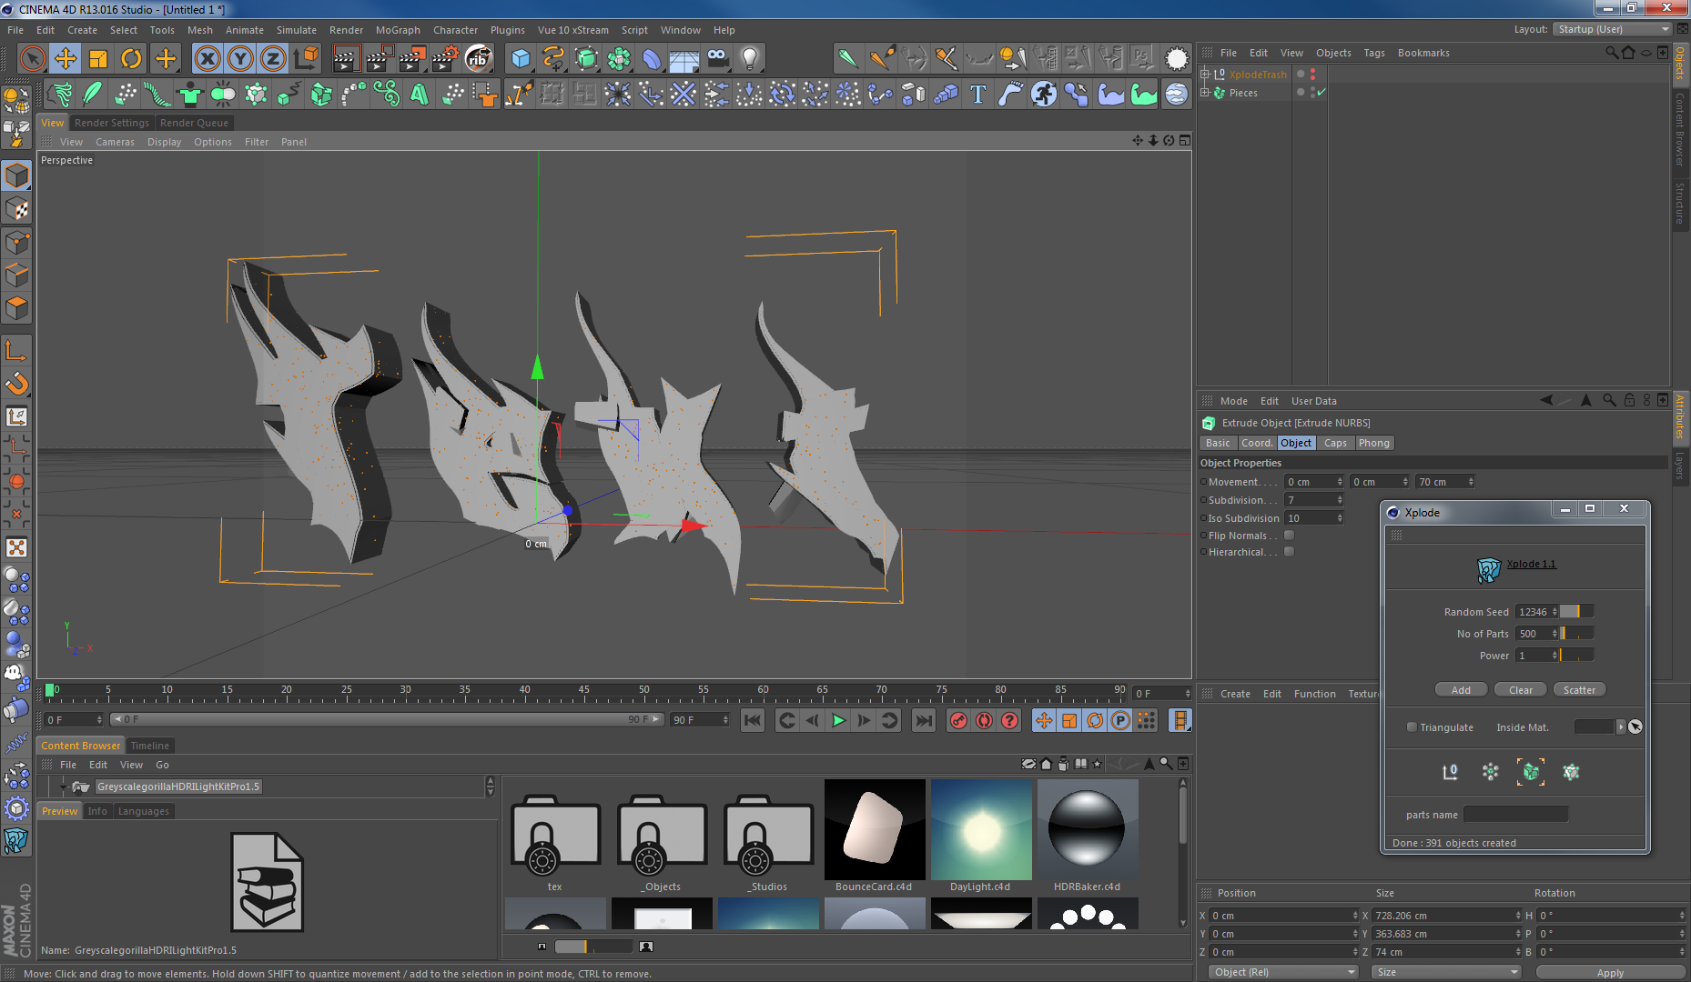Select the Move tool in top toolbar
This screenshot has width=1691, height=982.
point(66,59)
